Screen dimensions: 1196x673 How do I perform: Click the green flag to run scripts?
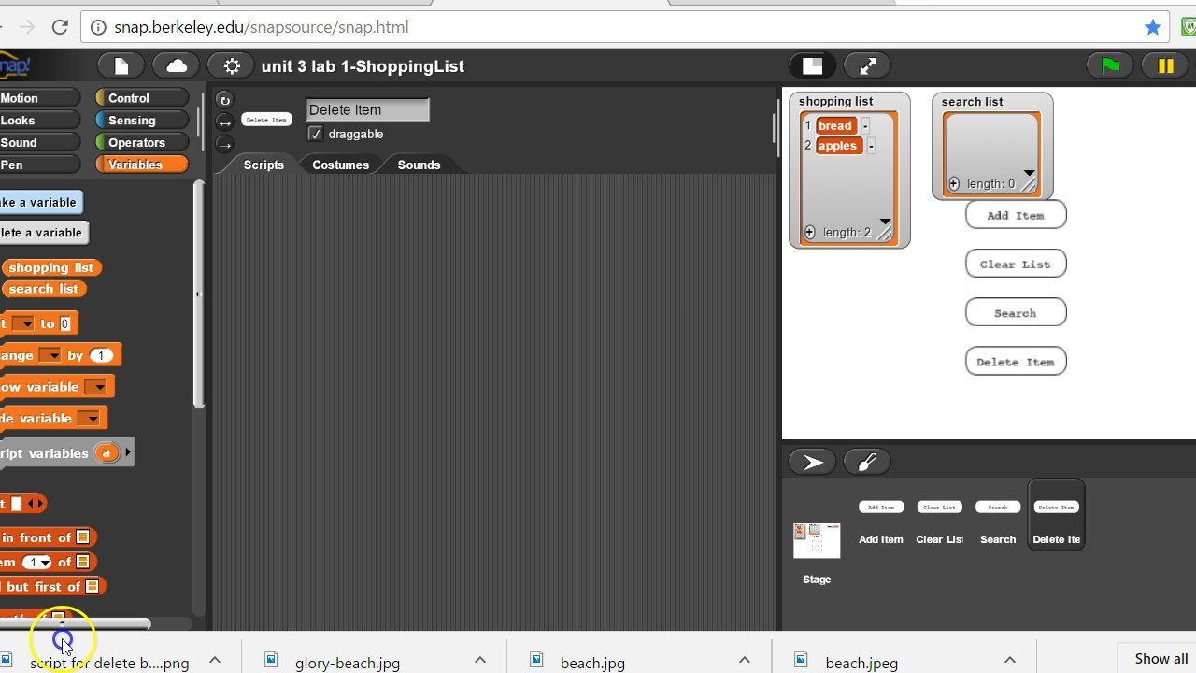[1110, 65]
